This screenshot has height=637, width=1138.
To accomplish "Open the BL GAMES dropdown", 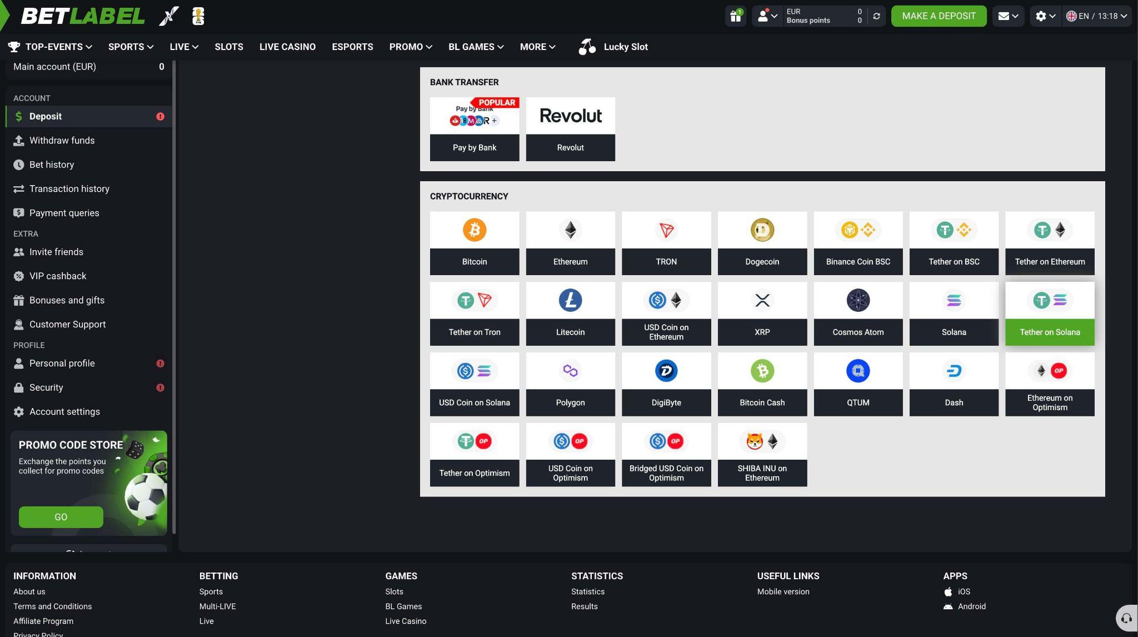I will click(476, 47).
